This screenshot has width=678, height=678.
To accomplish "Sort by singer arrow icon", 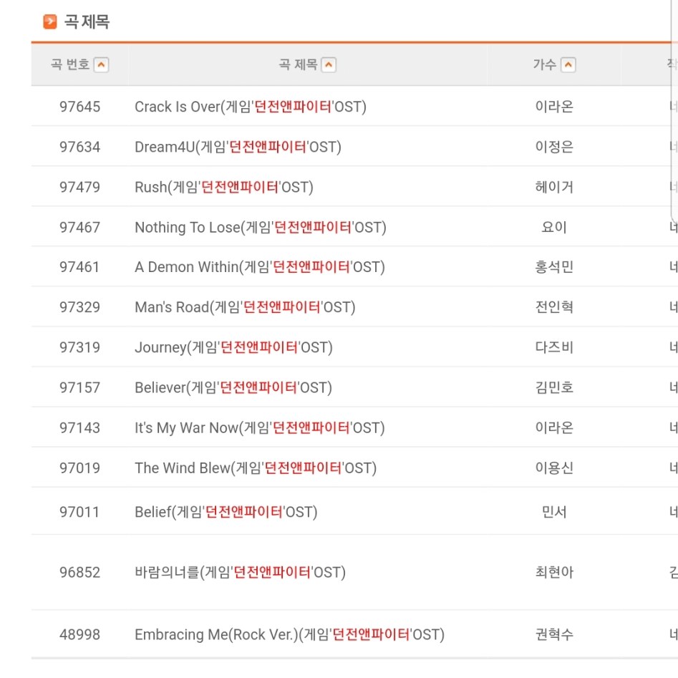I will [x=568, y=65].
